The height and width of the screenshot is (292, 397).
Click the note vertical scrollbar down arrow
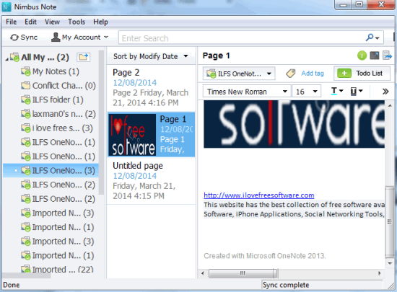coord(390,263)
